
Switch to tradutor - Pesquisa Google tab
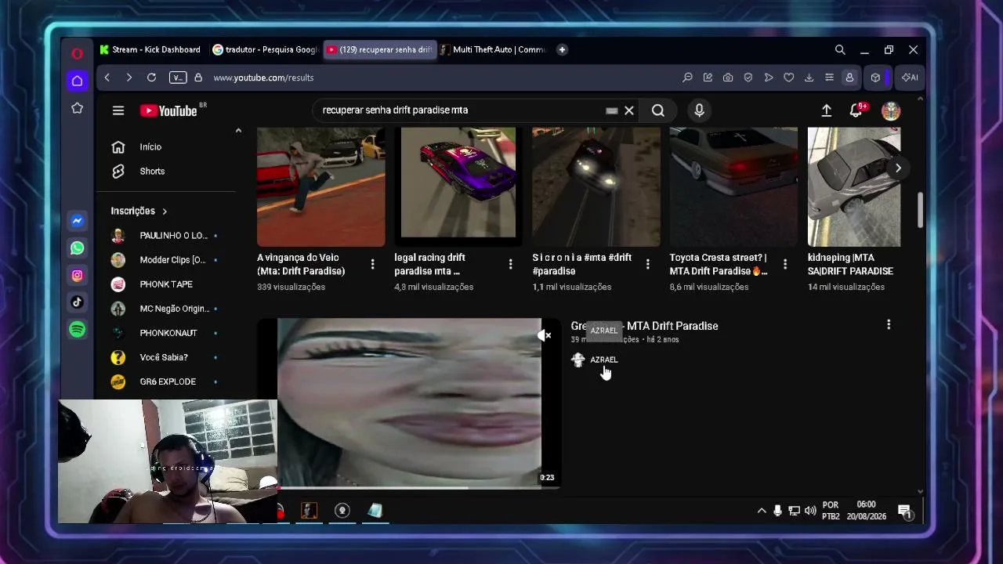(265, 50)
